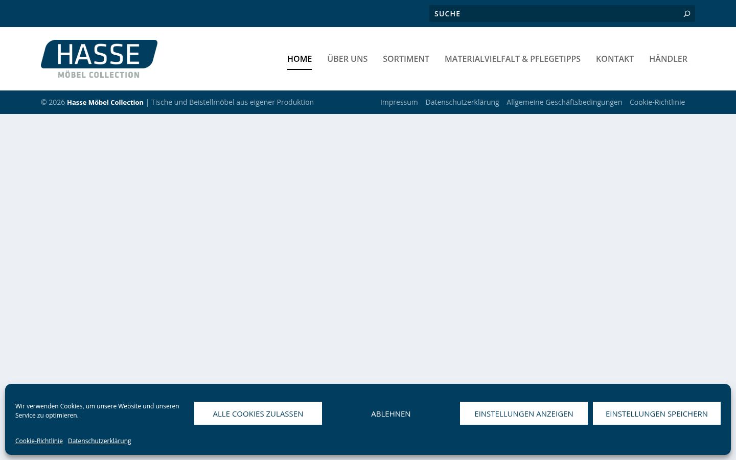The height and width of the screenshot is (460, 736).
Task: Open Cookie-Richtlinie link in the cookie banner
Action: tap(39, 441)
